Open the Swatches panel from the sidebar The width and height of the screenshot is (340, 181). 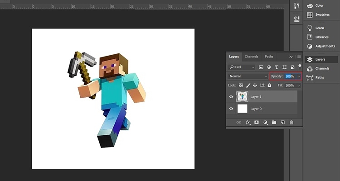click(x=322, y=14)
